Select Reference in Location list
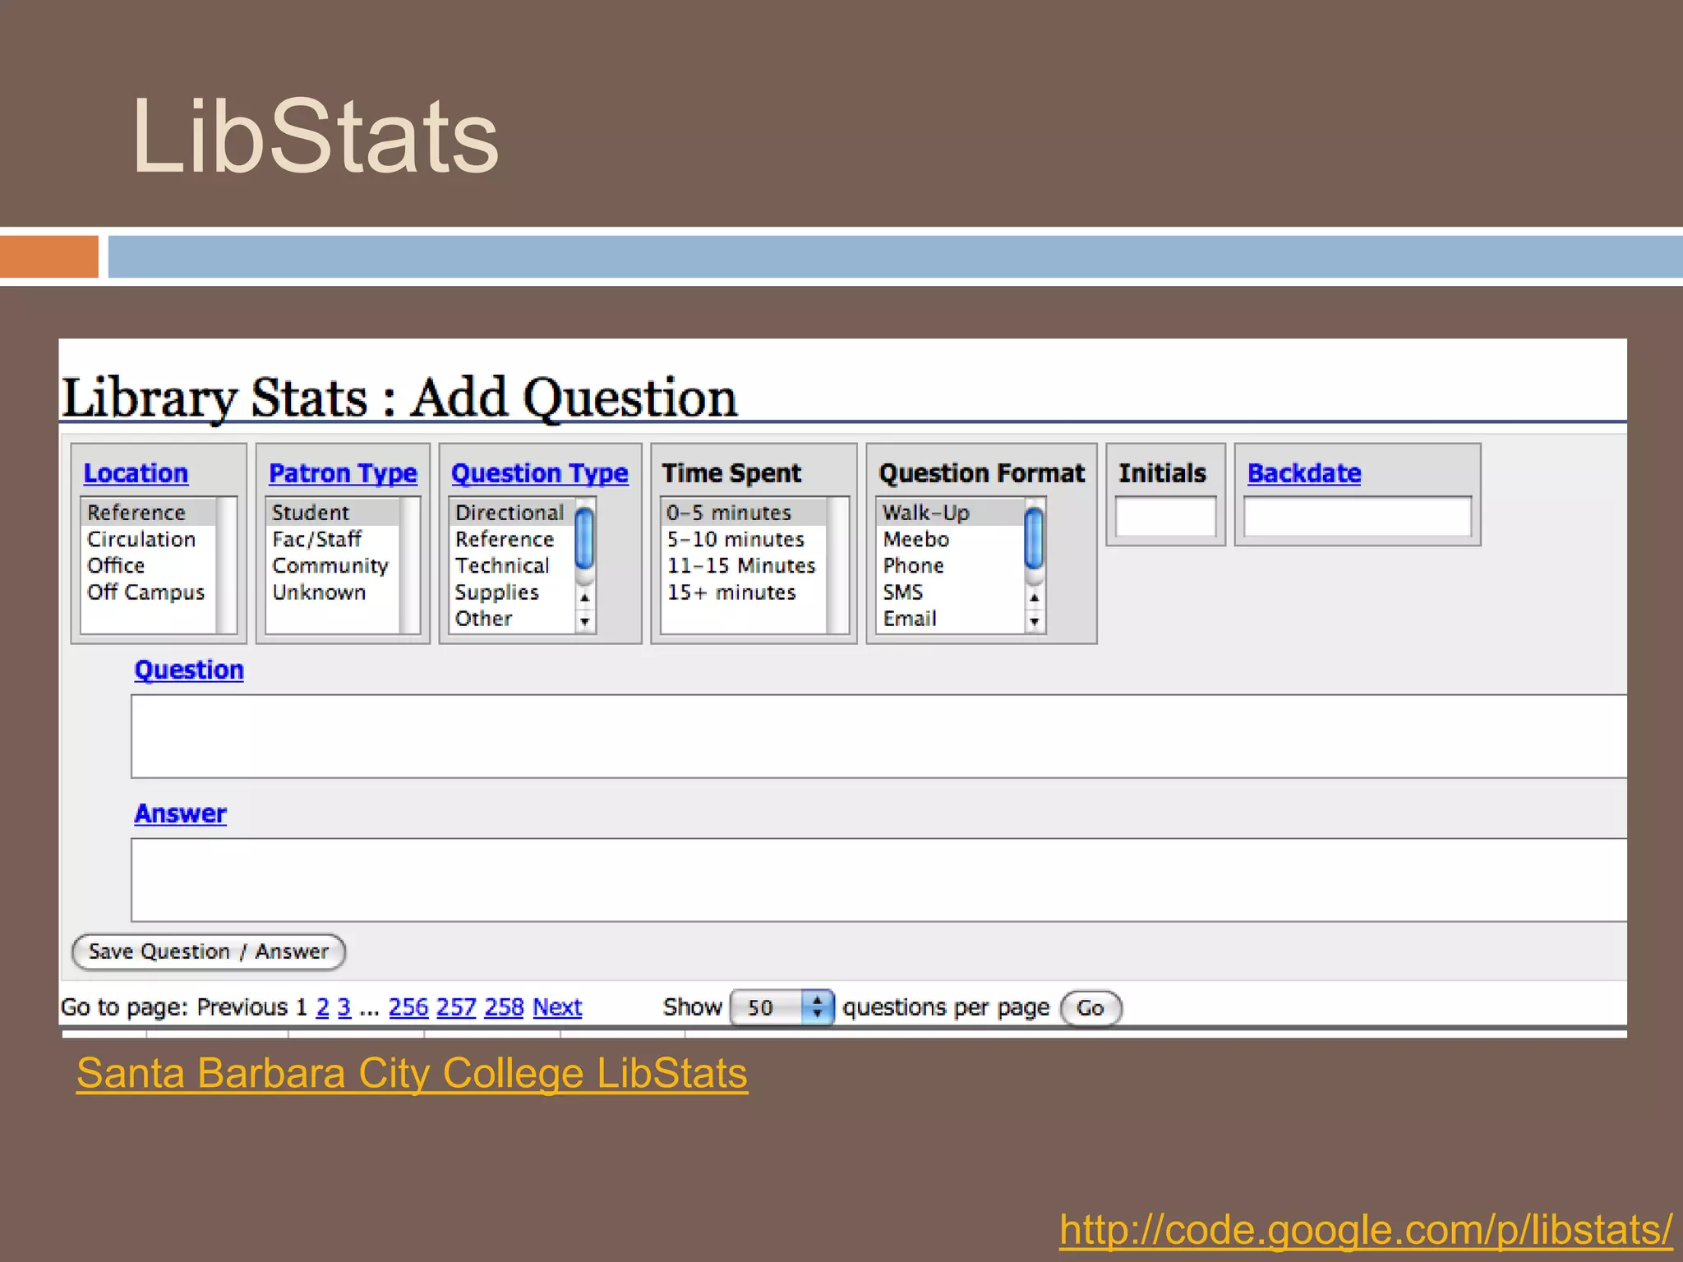This screenshot has height=1262, width=1683. coord(149,513)
